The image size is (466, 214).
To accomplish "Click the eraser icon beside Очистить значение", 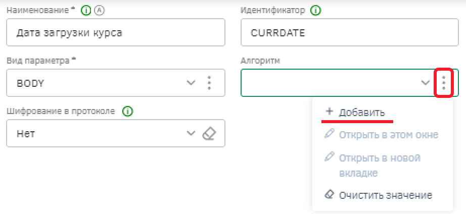I will pos(329,195).
